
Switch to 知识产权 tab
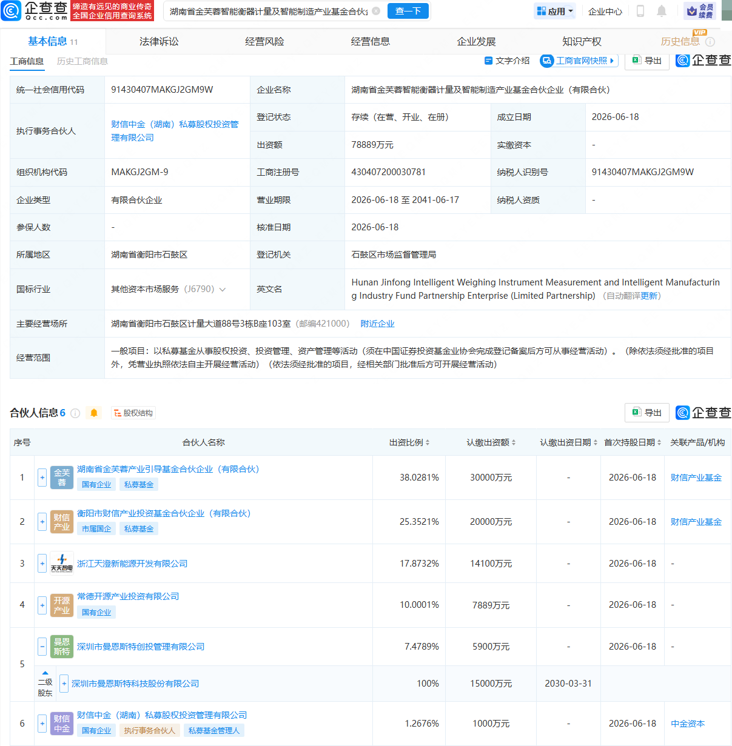coord(582,41)
